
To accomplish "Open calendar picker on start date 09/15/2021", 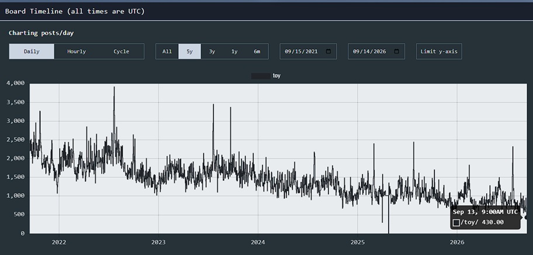I will 328,51.
